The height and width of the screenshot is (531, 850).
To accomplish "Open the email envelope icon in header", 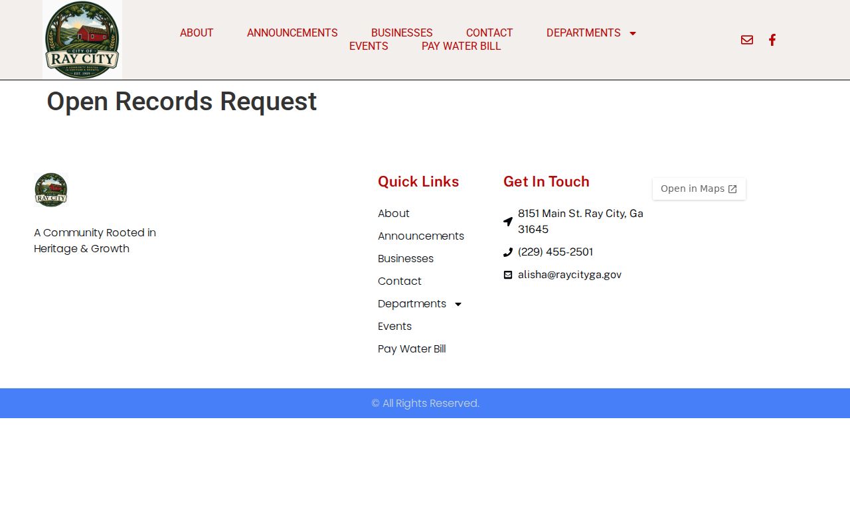I will pyautogui.click(x=747, y=40).
